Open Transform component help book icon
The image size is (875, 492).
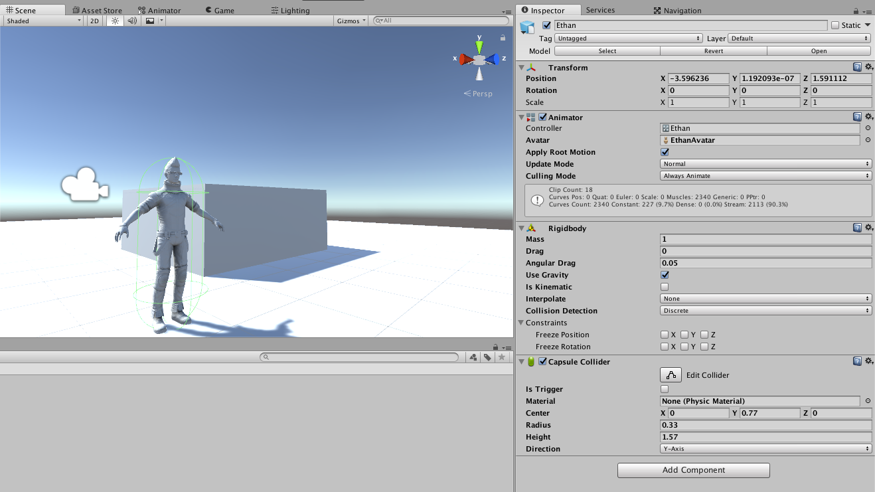(x=857, y=67)
